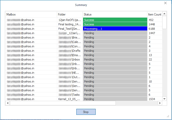Click the Processing…1 status bar

pos(115,29)
